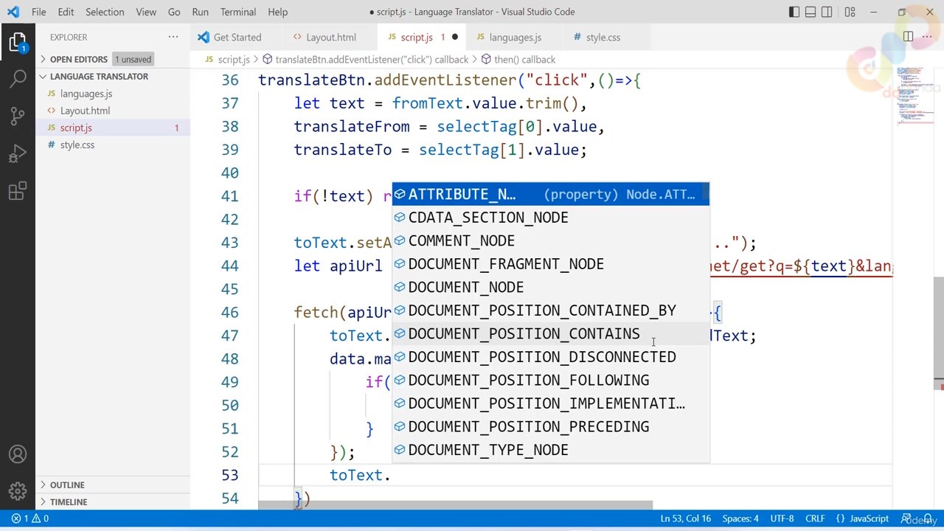Image resolution: width=944 pixels, height=531 pixels.
Task: Open the Search view icon
Action: point(18,78)
